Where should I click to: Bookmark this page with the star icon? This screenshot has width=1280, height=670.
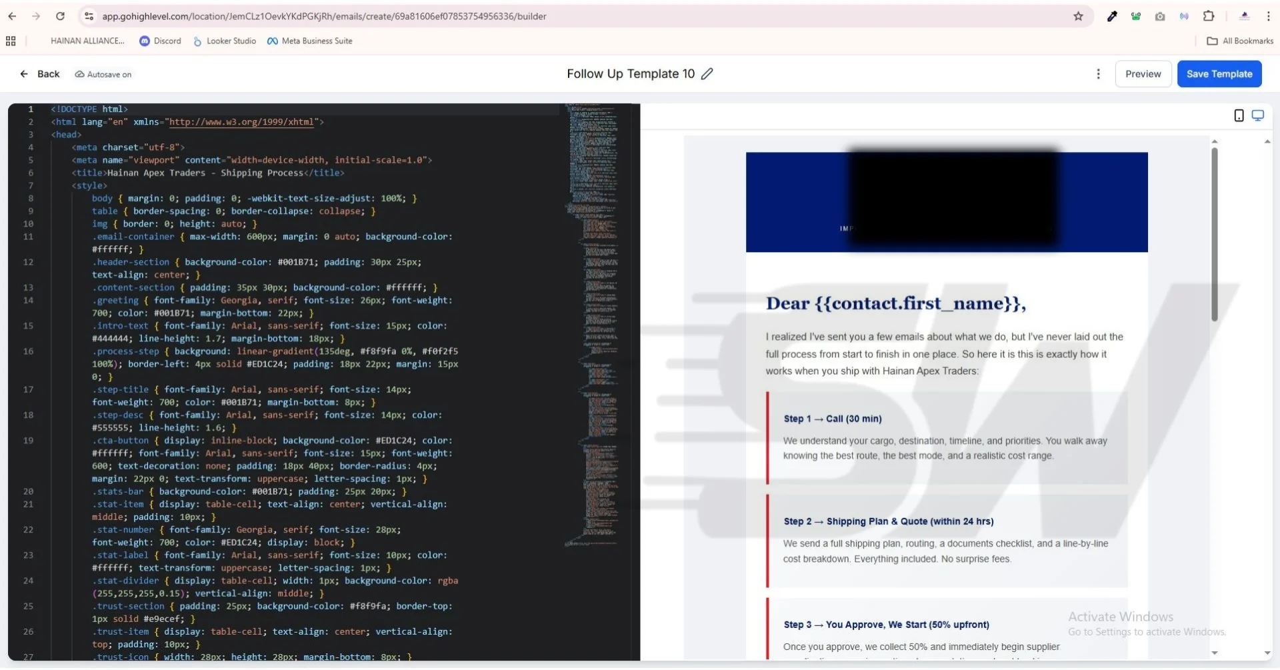[x=1078, y=17]
